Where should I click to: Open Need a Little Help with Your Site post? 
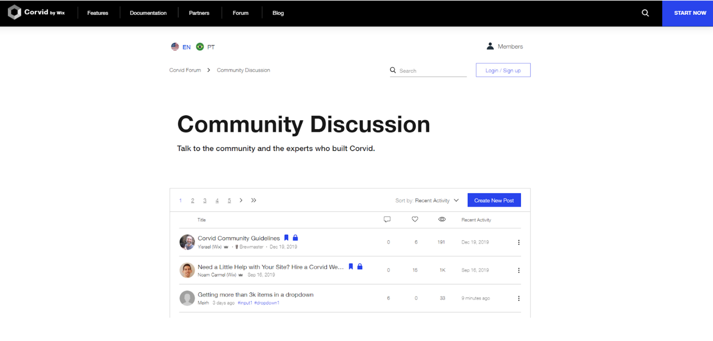tap(271, 267)
